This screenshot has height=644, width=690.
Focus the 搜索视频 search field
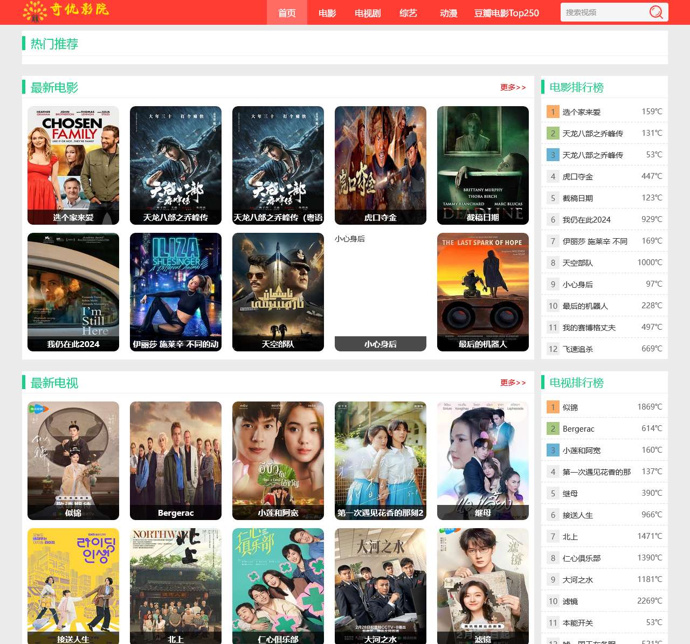pos(604,12)
